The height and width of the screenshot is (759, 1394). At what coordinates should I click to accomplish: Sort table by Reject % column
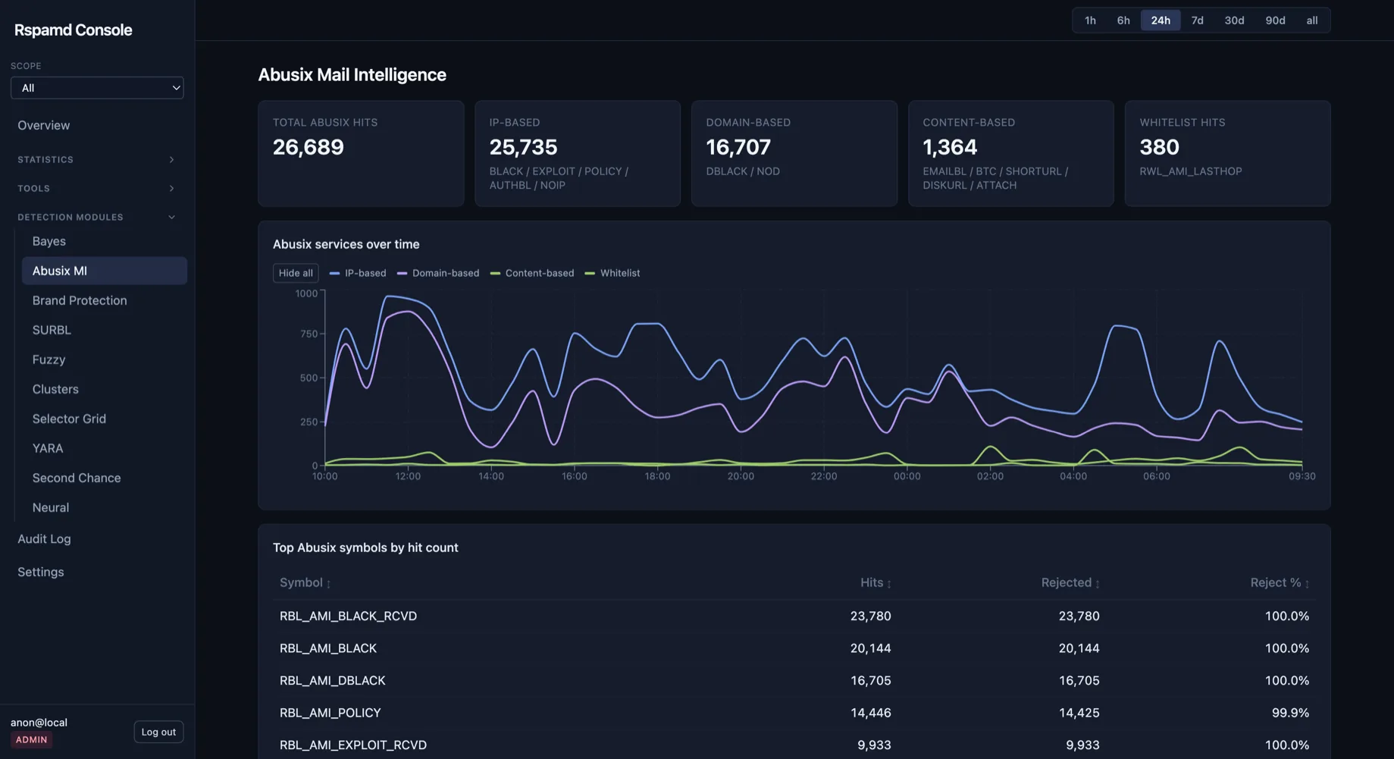(x=1280, y=583)
